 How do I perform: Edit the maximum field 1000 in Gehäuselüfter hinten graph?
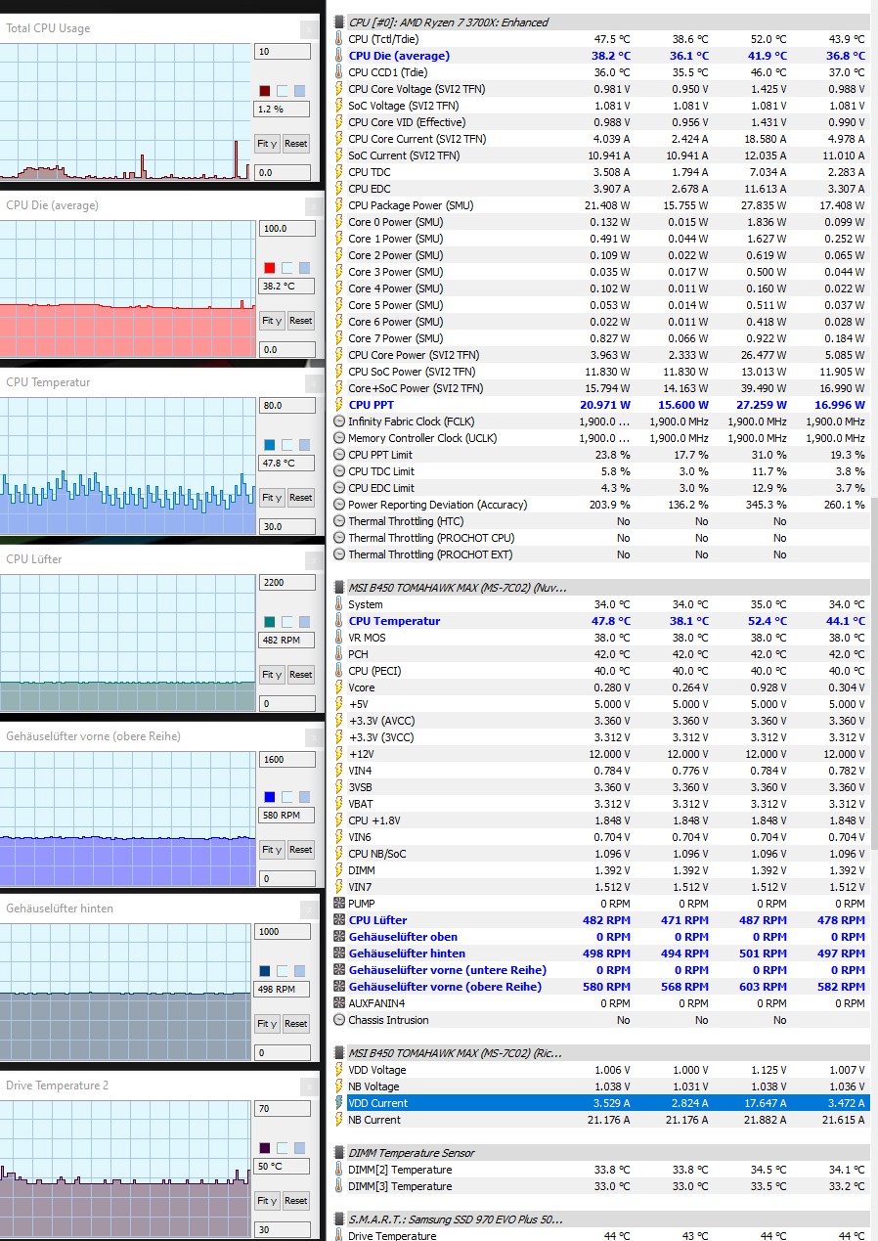click(x=282, y=932)
